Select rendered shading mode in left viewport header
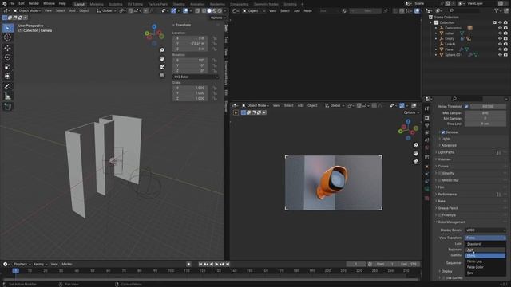Screen dimensions: 511x287 tap(220, 10)
